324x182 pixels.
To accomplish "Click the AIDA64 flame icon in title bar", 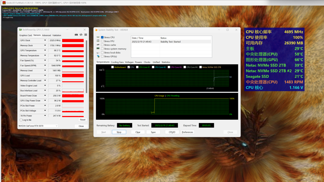I will (x=96, y=30).
